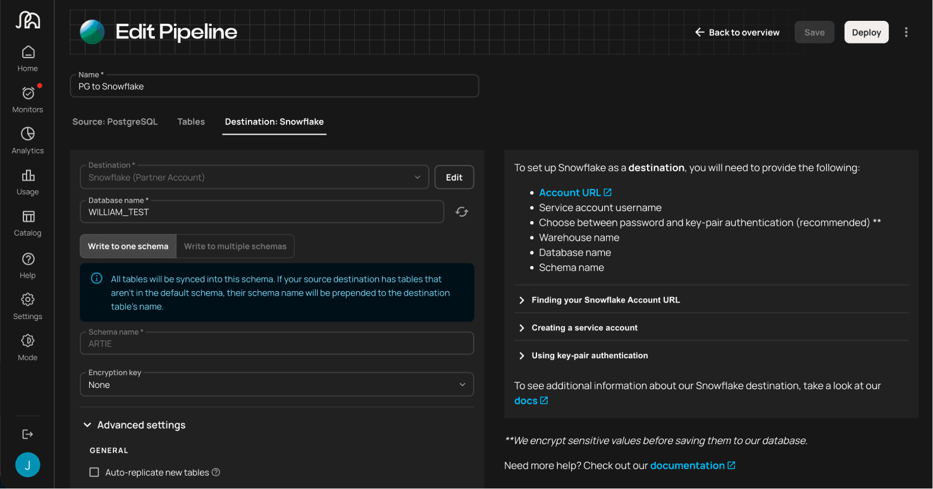
Task: Select Write to multiple schemas option
Action: 235,246
